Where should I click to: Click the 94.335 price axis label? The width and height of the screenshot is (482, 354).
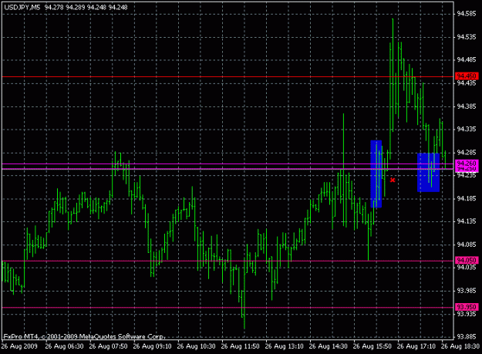coord(467,129)
